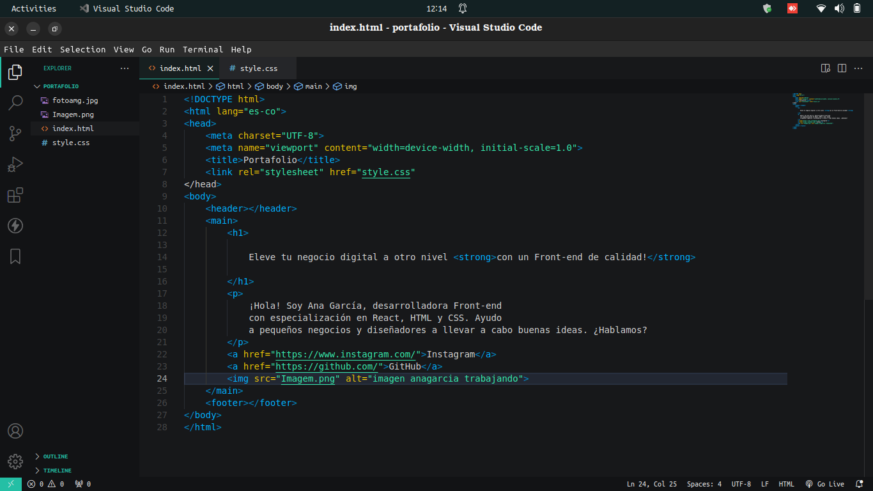Open the clock showing 12:14
This screenshot has height=491, width=873.
coord(436,8)
